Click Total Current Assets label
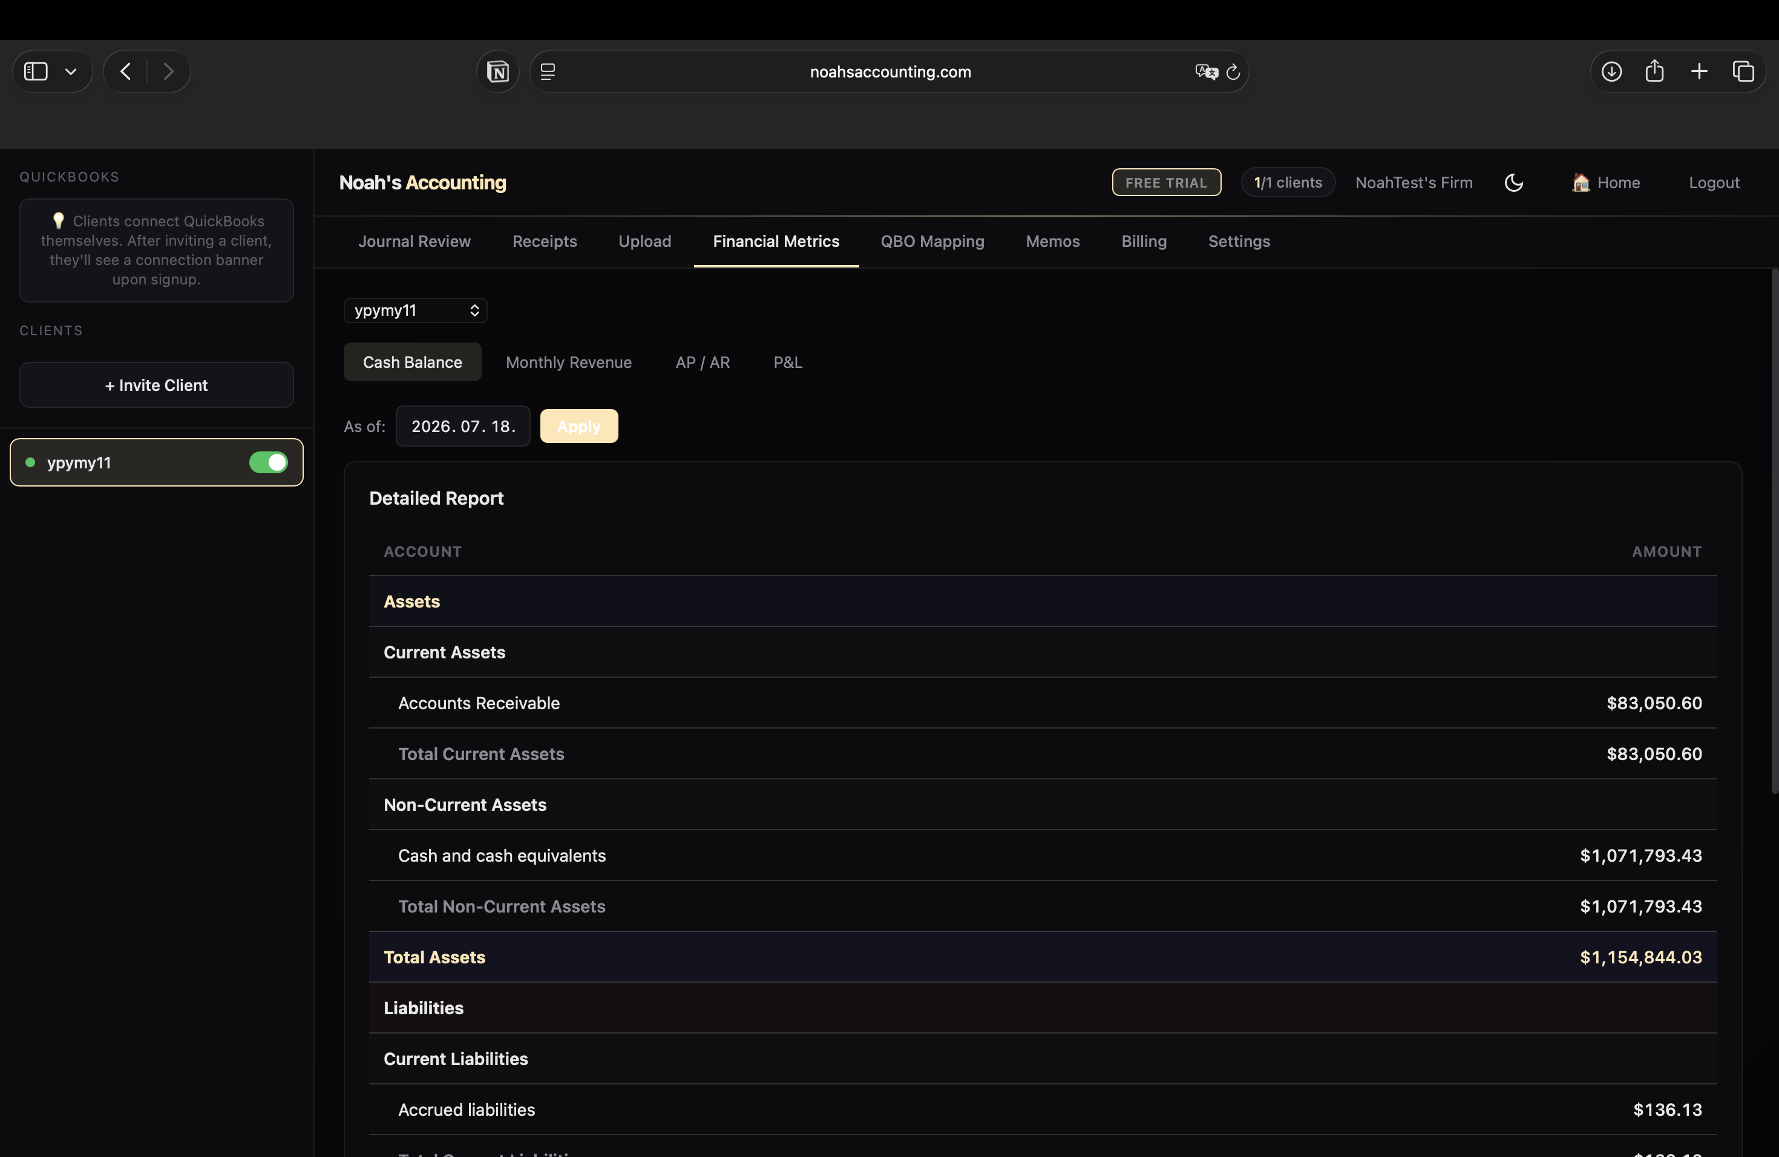The width and height of the screenshot is (1779, 1157). tap(480, 753)
